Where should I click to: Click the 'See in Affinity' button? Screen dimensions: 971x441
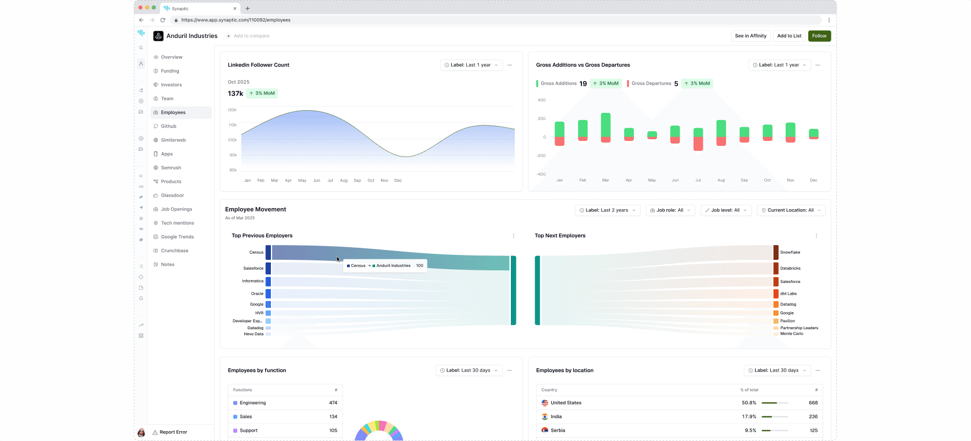click(x=751, y=36)
